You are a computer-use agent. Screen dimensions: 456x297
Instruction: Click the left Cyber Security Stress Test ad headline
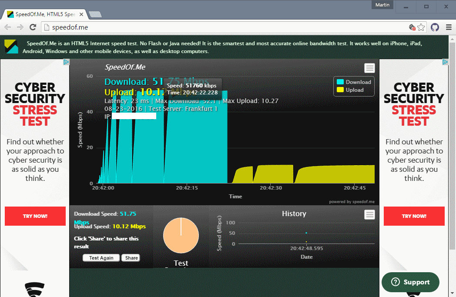(x=35, y=104)
